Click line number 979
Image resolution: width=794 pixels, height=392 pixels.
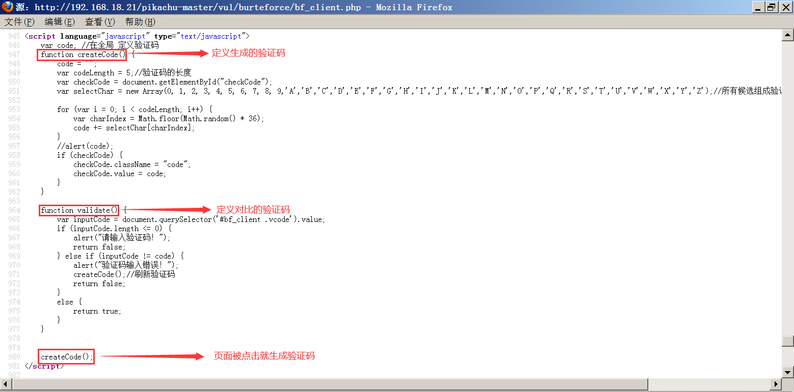[14, 348]
